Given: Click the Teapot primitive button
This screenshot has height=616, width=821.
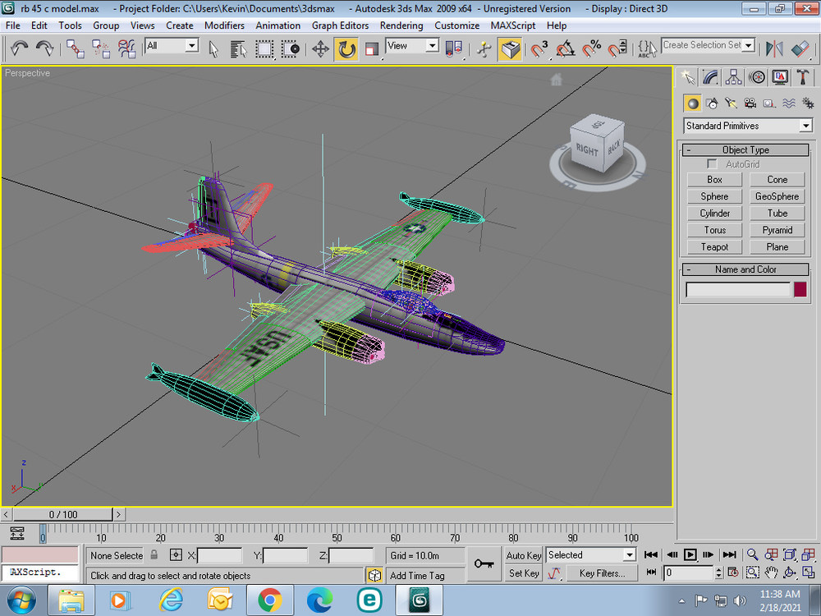Looking at the screenshot, I should pos(714,246).
